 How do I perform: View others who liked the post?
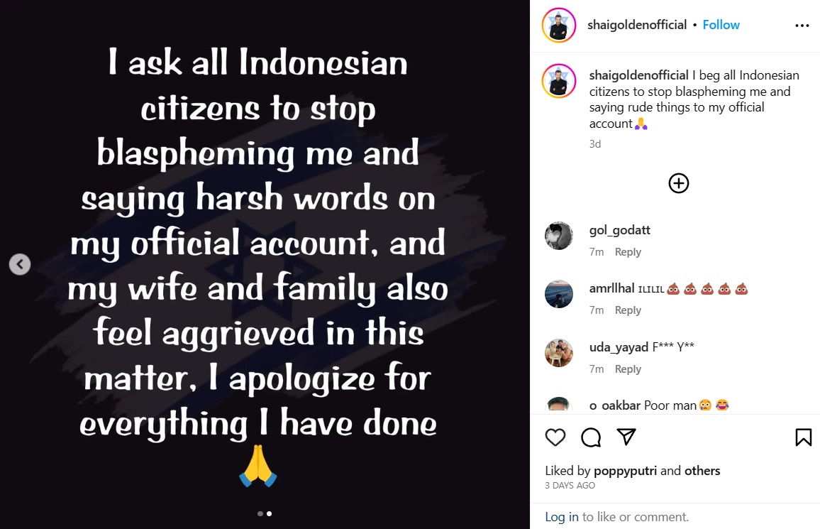(702, 470)
